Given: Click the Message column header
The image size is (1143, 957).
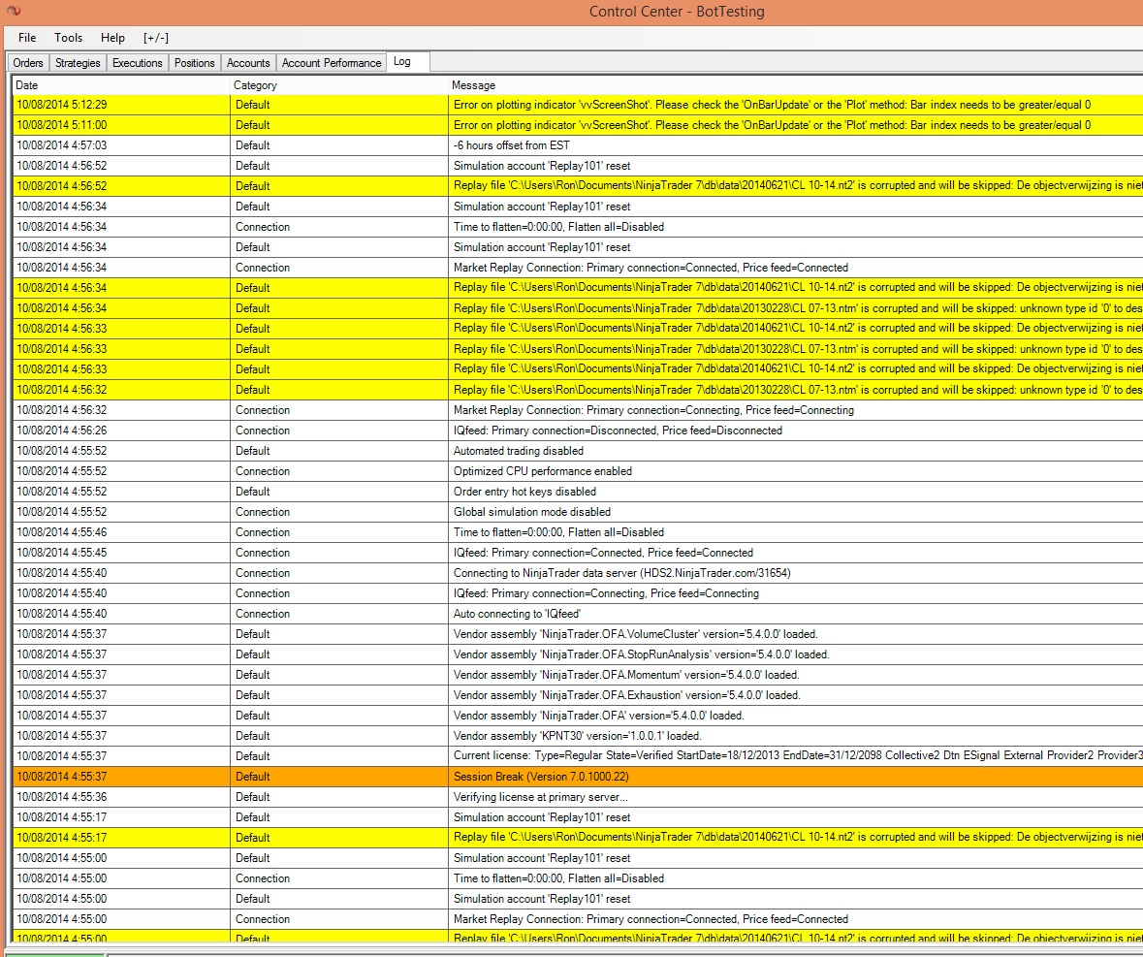Looking at the screenshot, I should (795, 85).
